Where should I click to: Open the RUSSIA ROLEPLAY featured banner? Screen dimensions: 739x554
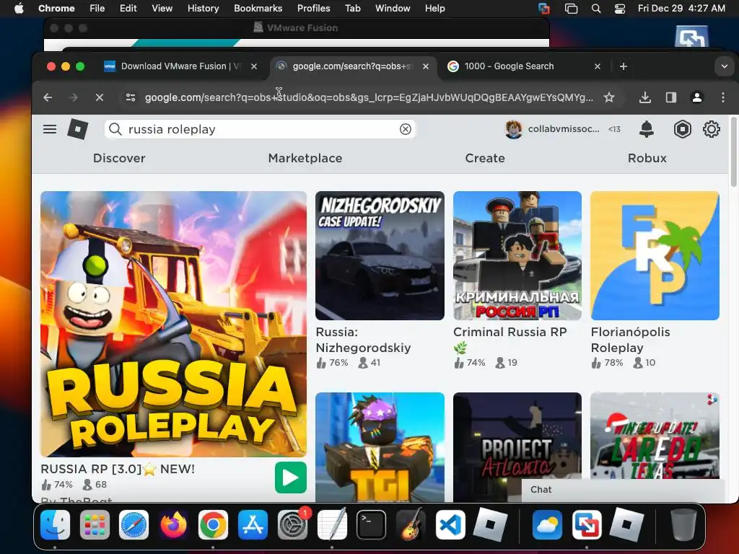tap(173, 324)
